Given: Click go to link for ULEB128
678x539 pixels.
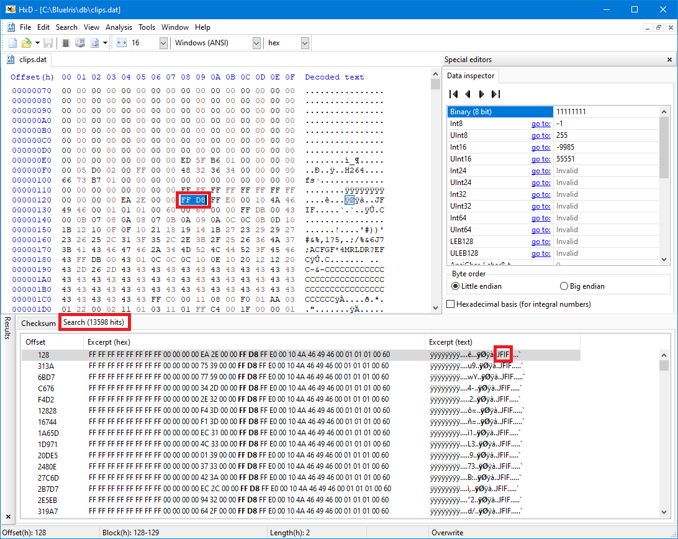Looking at the screenshot, I should point(541,253).
